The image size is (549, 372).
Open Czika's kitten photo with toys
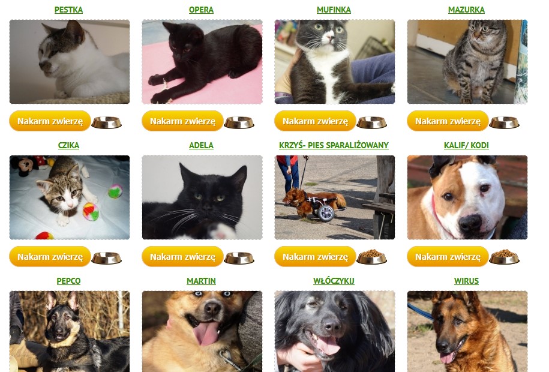70,197
